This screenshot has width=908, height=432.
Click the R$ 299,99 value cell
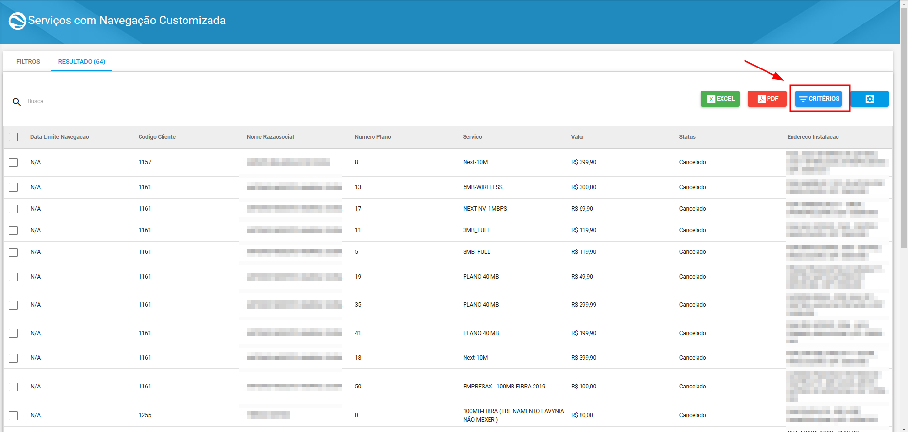[583, 305]
